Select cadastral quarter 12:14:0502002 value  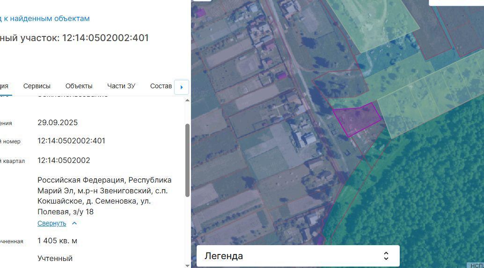pyautogui.click(x=64, y=161)
